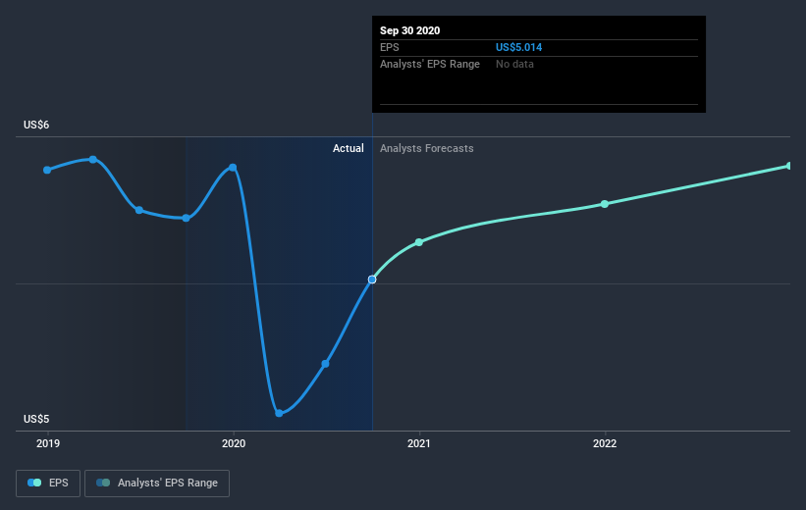This screenshot has width=806, height=510.
Task: Click the lowest EPS data point
Action: coord(279,413)
